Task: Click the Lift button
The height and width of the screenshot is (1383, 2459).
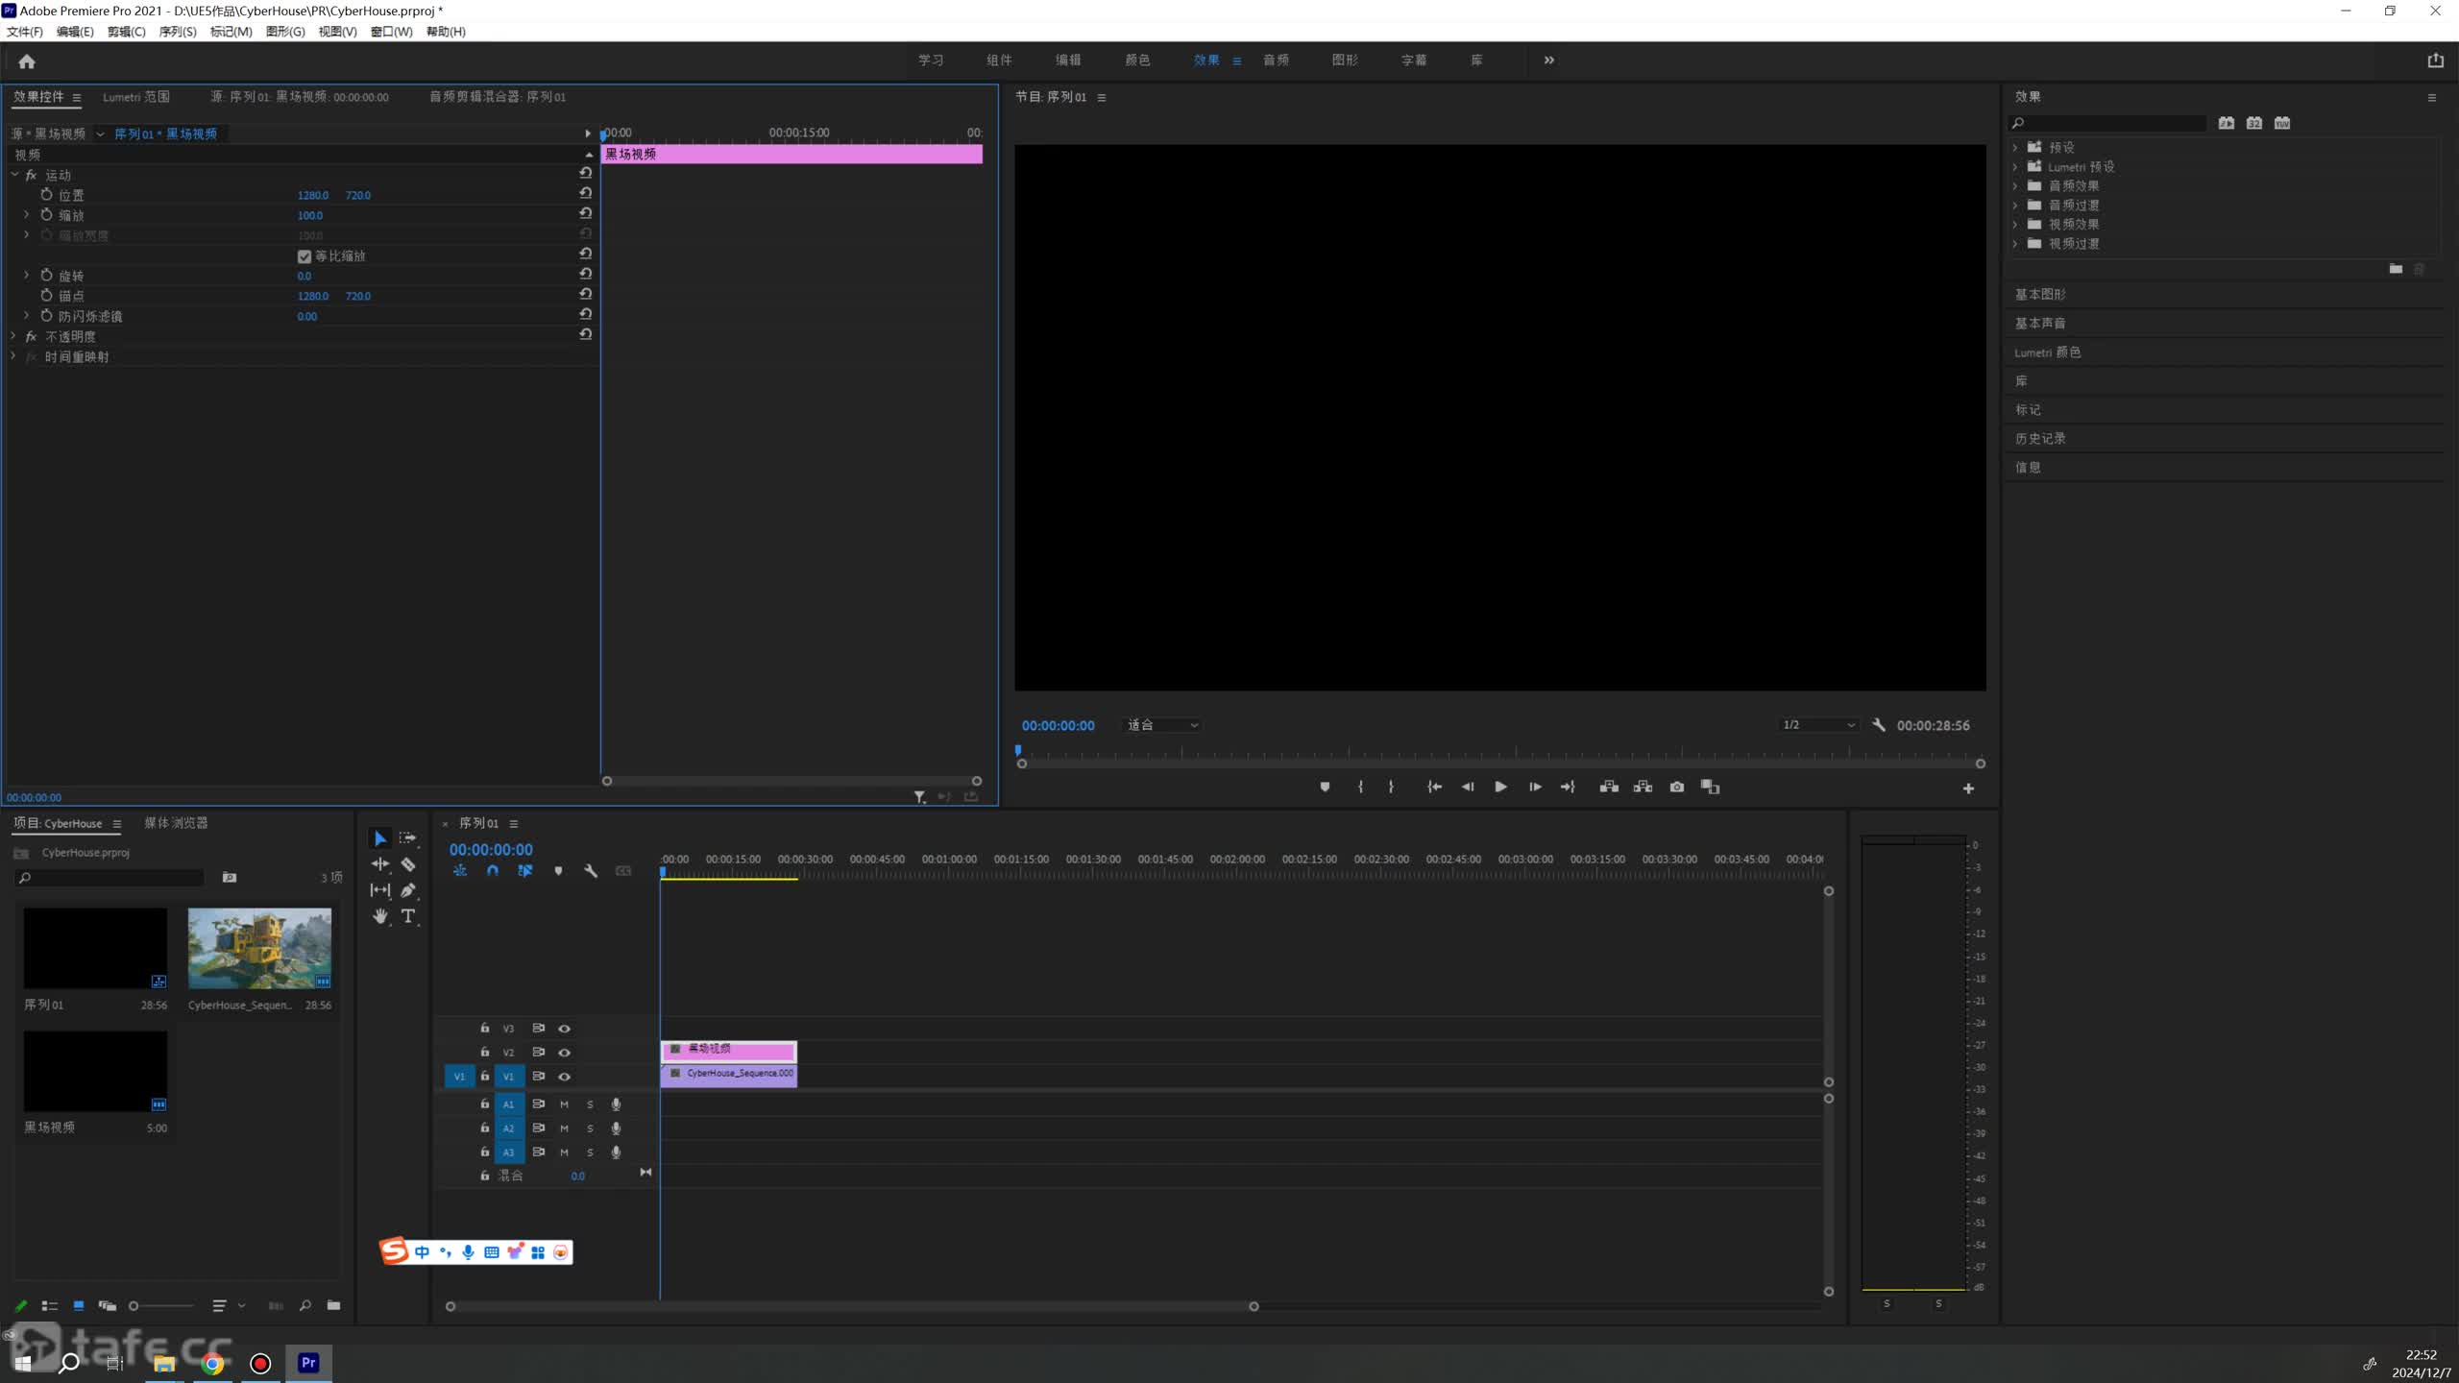Action: pyautogui.click(x=1609, y=787)
